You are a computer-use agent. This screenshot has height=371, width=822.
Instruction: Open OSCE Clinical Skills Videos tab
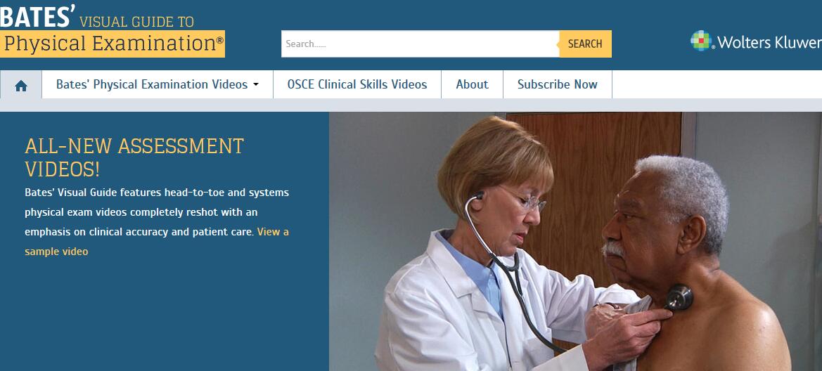[357, 84]
